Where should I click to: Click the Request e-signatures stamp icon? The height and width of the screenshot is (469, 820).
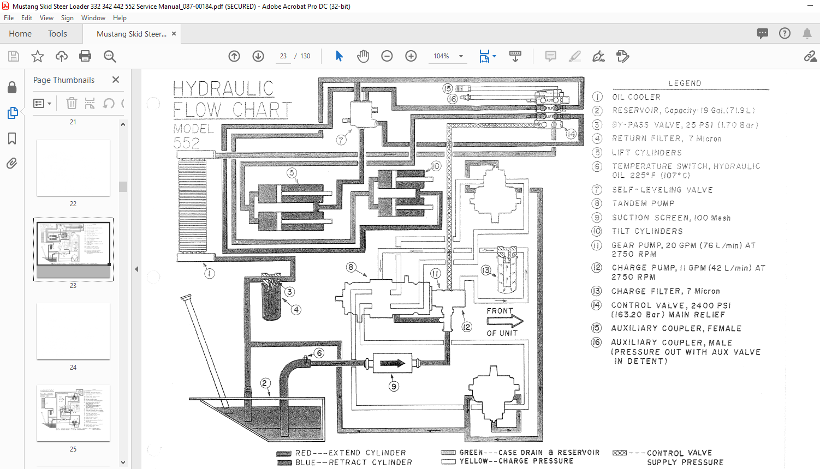(622, 56)
